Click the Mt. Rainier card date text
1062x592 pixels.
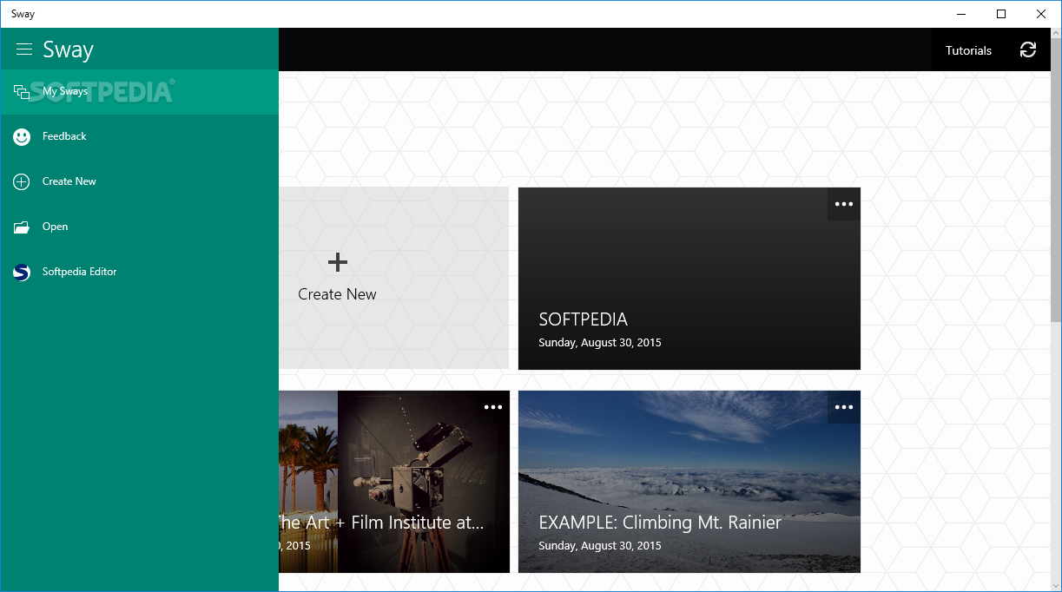point(600,546)
